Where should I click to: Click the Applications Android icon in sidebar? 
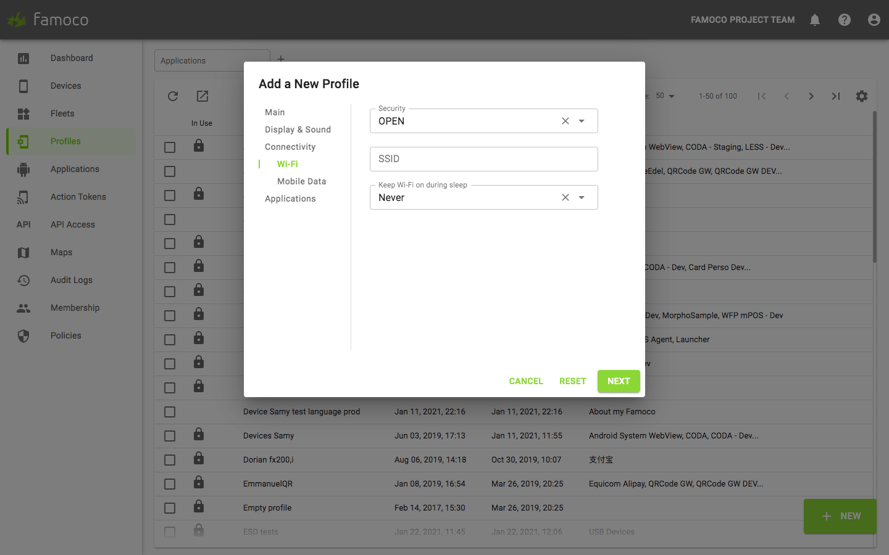[23, 170]
